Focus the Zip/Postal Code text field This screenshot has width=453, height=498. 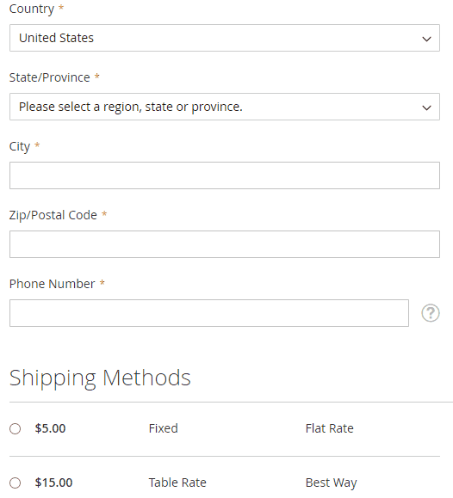click(225, 244)
